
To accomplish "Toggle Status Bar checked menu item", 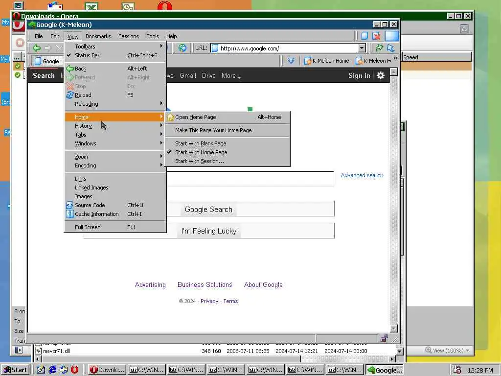I will [115, 55].
